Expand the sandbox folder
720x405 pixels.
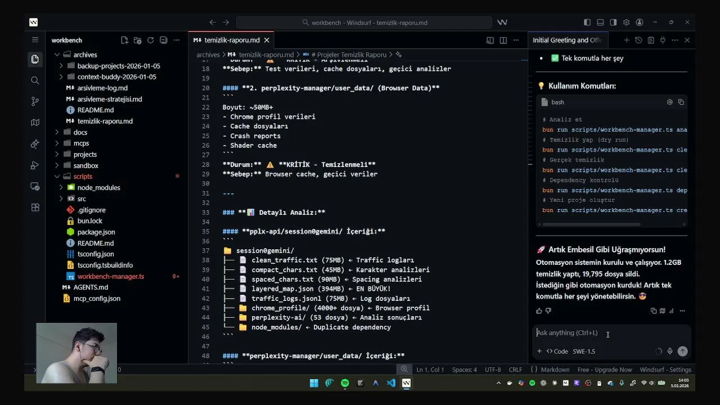click(57, 165)
